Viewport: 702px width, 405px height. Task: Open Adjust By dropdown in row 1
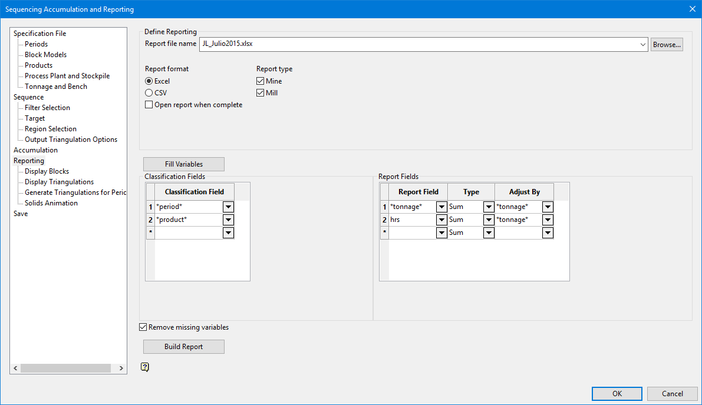pos(548,207)
